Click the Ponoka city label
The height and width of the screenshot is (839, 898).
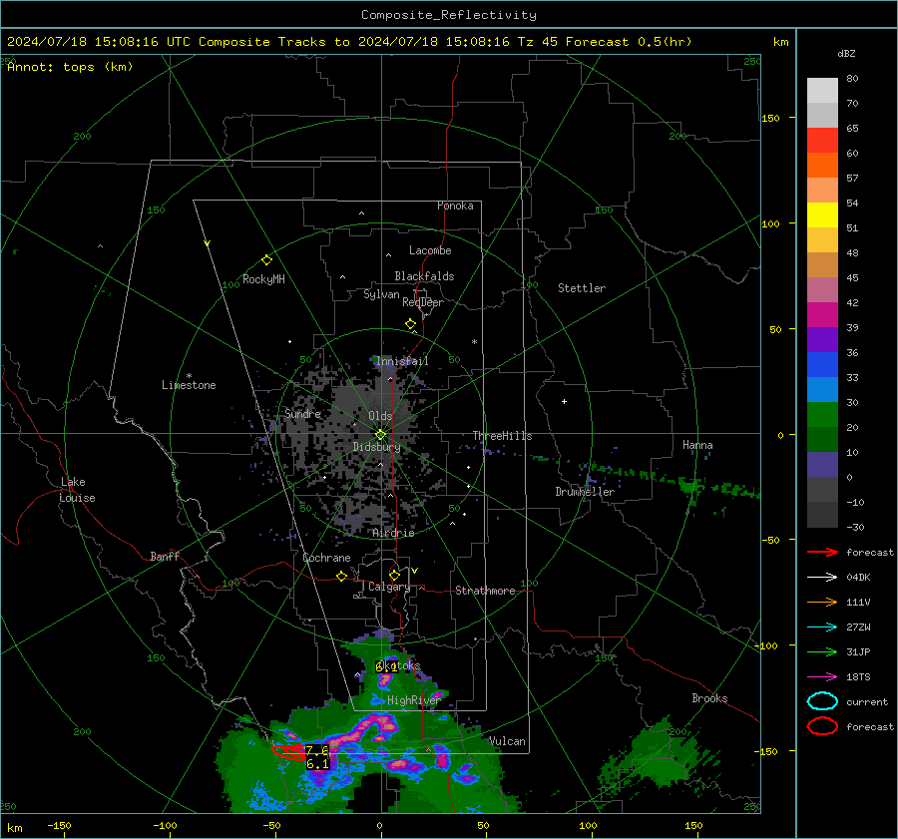455,206
